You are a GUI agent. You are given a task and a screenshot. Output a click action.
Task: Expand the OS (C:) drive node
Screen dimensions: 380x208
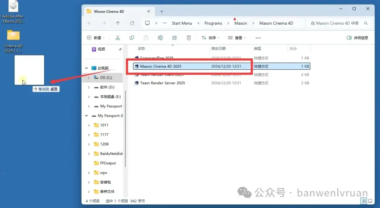[89, 77]
